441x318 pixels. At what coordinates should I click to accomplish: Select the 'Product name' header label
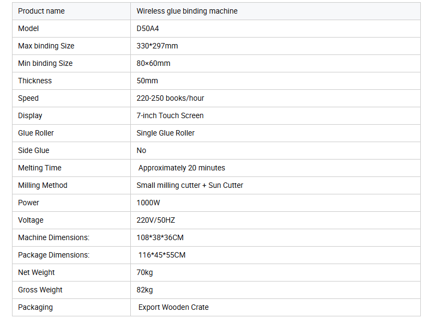pyautogui.click(x=41, y=11)
